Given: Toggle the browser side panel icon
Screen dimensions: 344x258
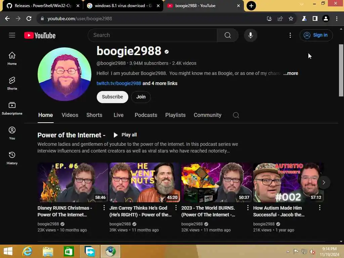Looking at the screenshot, I should (315, 19).
